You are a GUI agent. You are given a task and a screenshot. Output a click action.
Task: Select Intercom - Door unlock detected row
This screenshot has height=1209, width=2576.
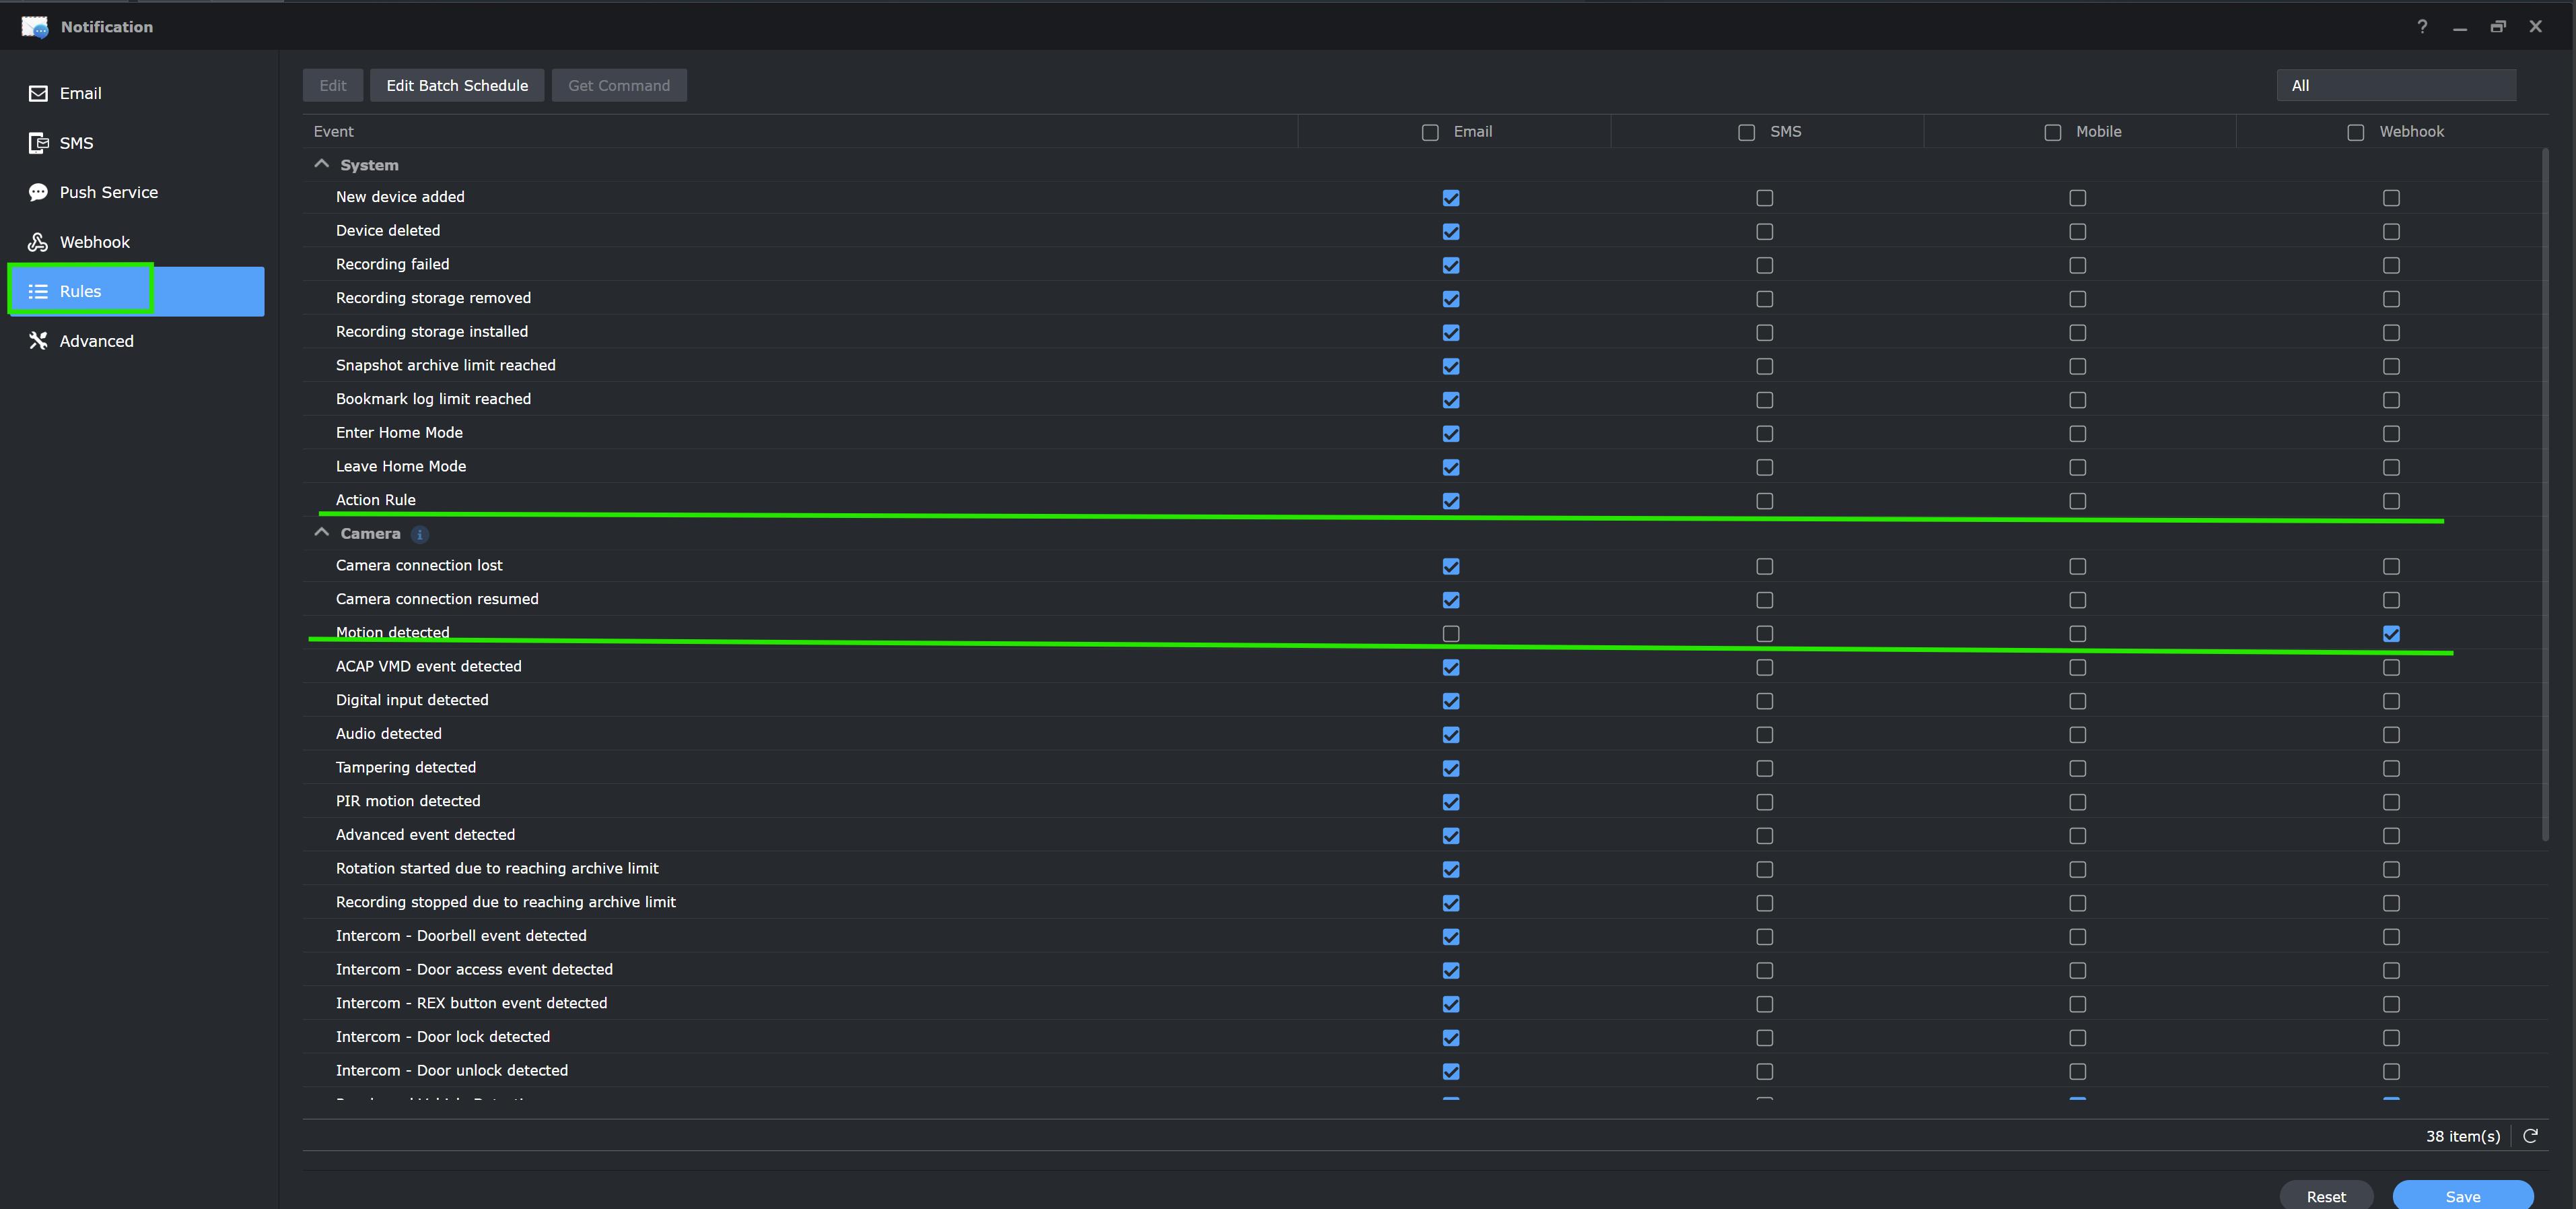pyautogui.click(x=1421, y=1071)
